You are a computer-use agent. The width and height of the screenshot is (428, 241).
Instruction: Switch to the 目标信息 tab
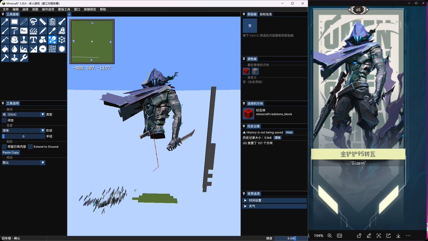click(266, 14)
